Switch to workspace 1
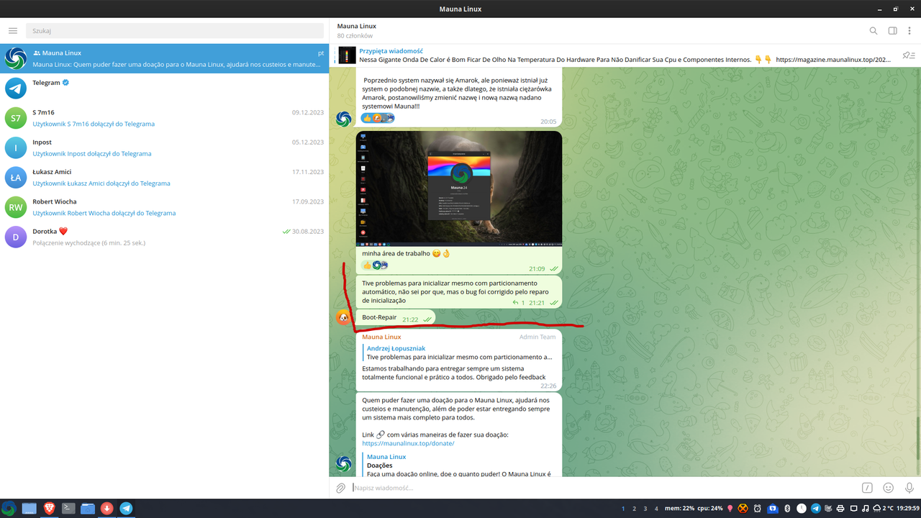The width and height of the screenshot is (921, 518). [623, 509]
